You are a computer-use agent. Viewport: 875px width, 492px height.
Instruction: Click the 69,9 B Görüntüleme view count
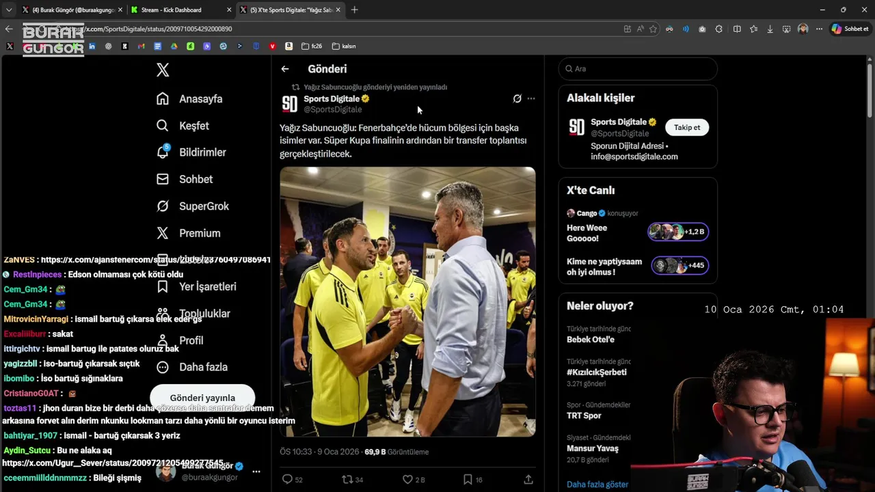396,452
